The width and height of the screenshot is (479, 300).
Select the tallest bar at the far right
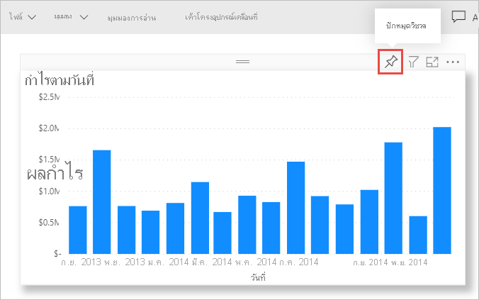[x=442, y=190]
